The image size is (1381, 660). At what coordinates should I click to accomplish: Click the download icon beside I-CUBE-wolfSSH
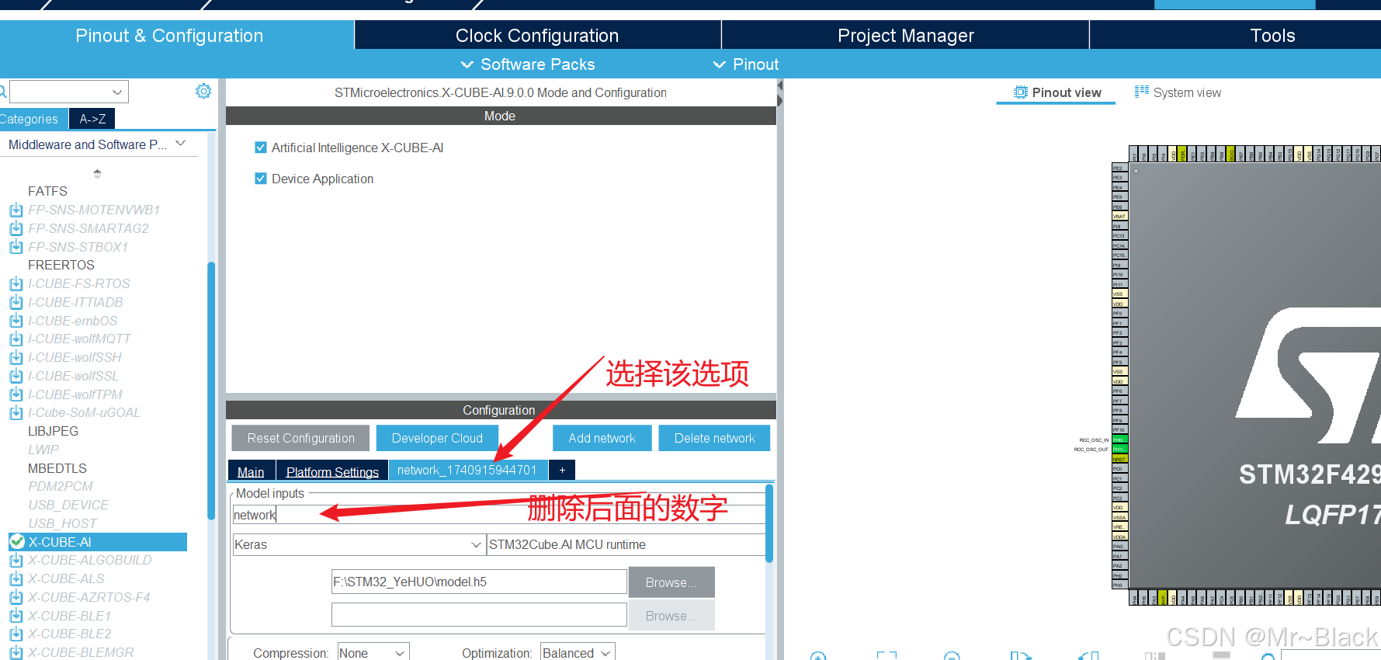16,357
